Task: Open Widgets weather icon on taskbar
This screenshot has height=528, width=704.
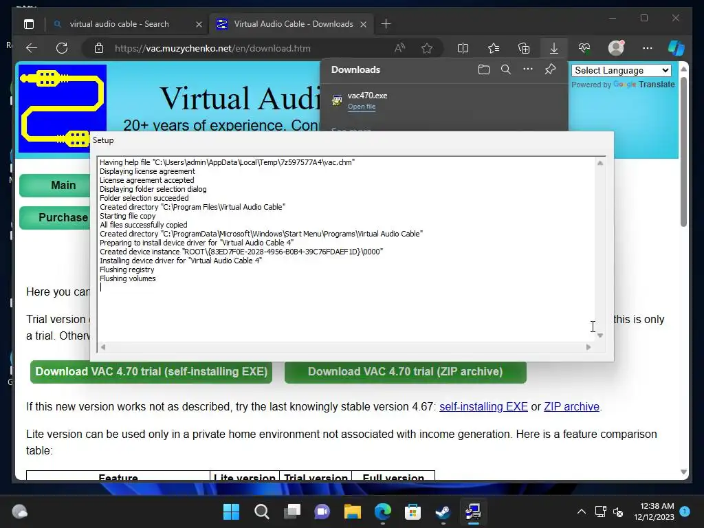Action: 19,511
